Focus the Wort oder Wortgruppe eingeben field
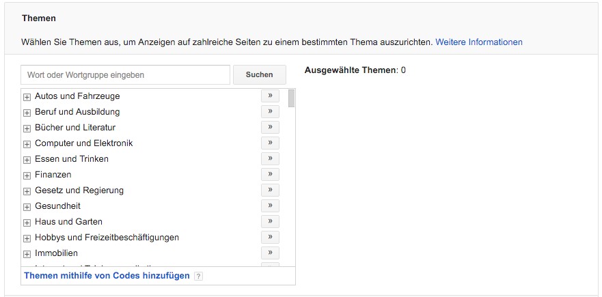The width and height of the screenshot is (602, 297). [125, 75]
